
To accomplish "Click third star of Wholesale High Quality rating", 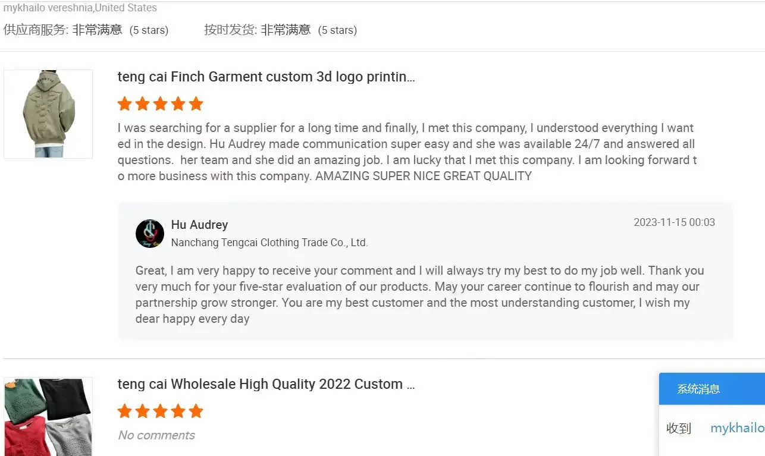I will click(160, 411).
